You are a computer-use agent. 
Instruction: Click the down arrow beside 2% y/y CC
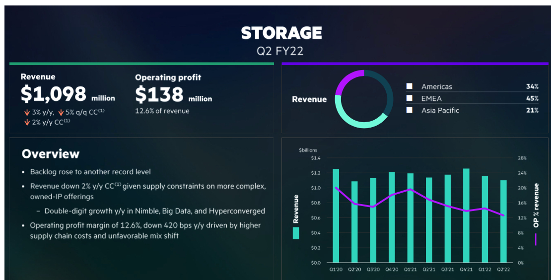click(x=27, y=123)
